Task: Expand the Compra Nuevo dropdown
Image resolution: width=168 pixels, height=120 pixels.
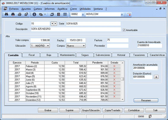Action: pyautogui.click(x=76, y=46)
